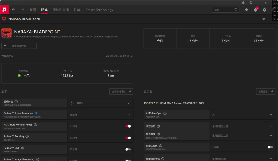This screenshot has width=278, height=161.
Task: Click the 9 ms percentile value
Action: click(x=111, y=76)
